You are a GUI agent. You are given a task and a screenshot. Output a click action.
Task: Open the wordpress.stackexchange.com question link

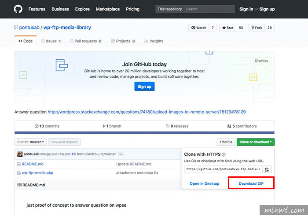pos(147,112)
